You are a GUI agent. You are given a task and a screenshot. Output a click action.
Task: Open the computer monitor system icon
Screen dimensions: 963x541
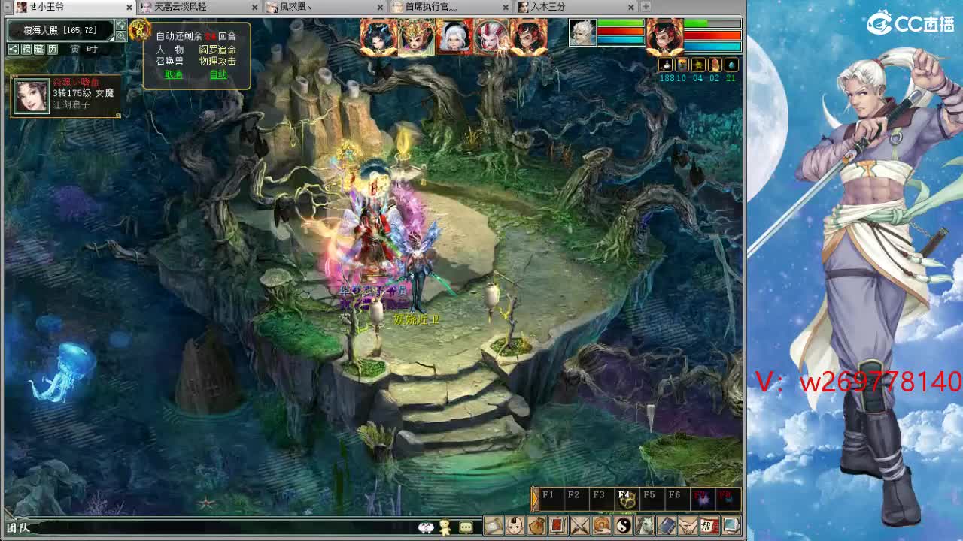coord(731,525)
